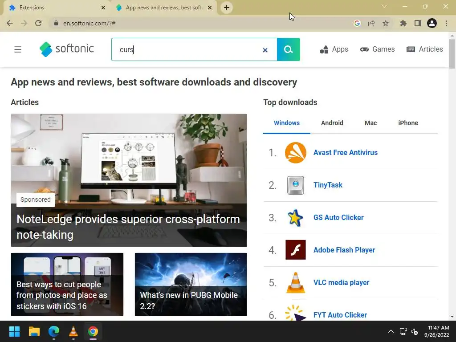This screenshot has height=342, width=456.
Task: Select the Android top downloads tab
Action: click(332, 123)
